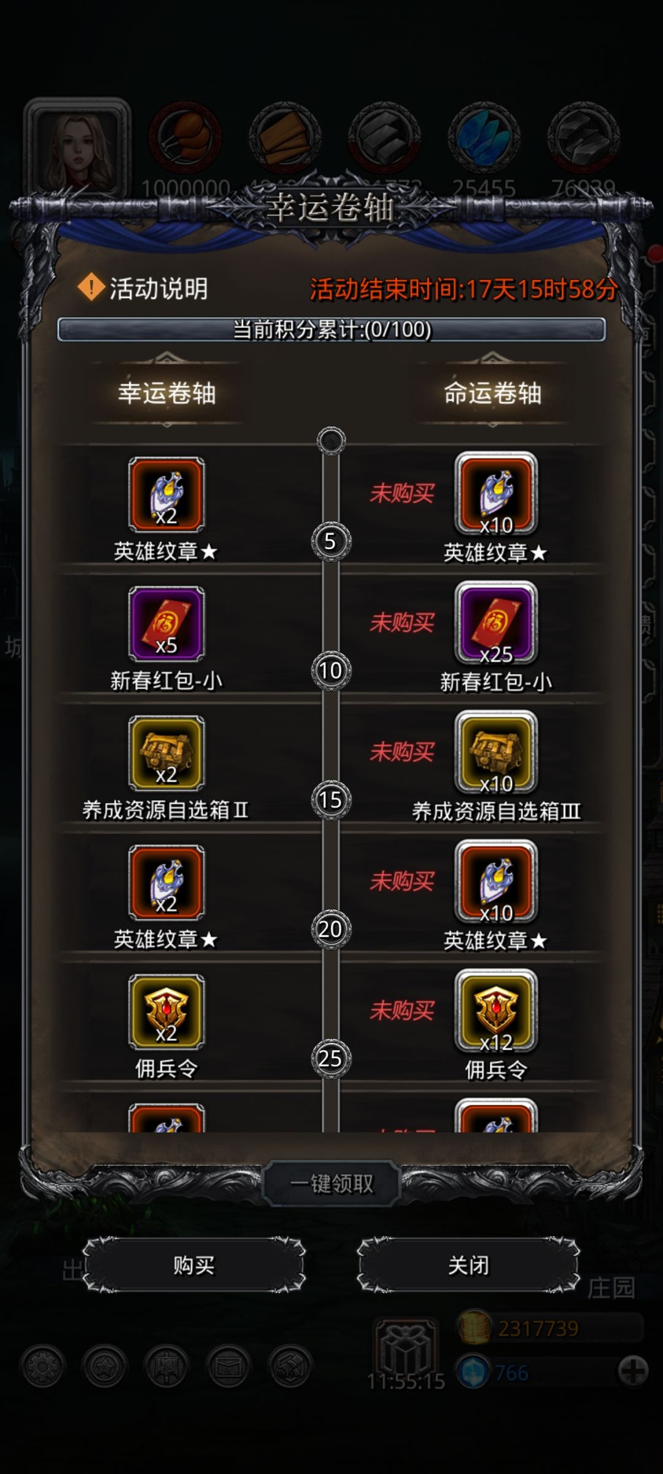663x1474 pixels.
Task: Tap the x2 Hero Emblem reward at tier 5
Action: (166, 494)
